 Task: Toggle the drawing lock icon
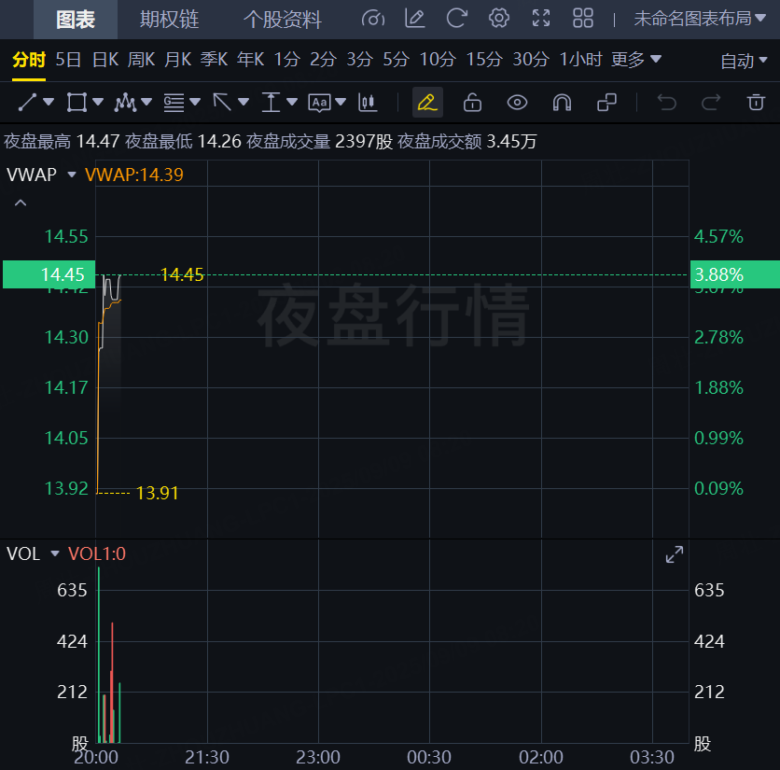point(472,102)
